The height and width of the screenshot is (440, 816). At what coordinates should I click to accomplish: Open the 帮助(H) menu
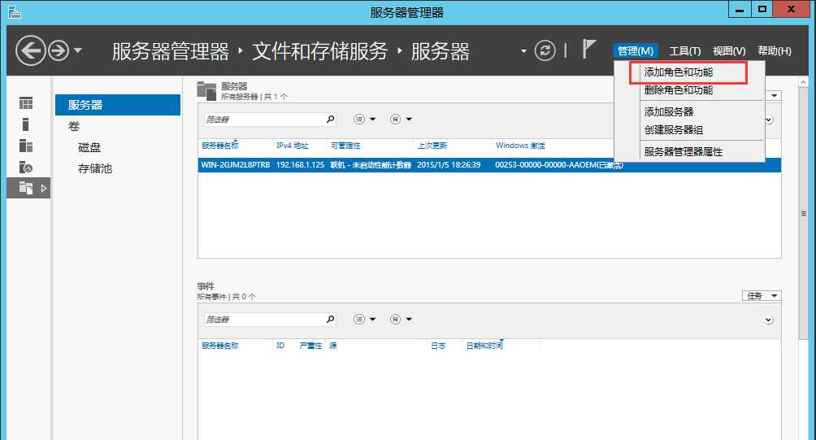point(775,50)
